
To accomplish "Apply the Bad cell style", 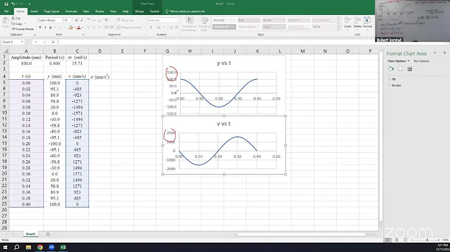I will [249, 21].
